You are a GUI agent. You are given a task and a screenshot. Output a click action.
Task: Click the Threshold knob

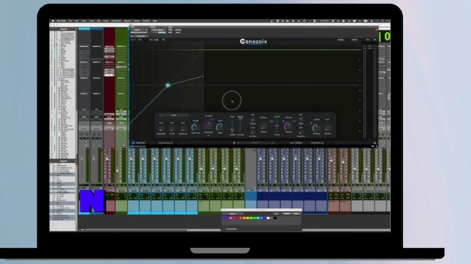click(208, 125)
